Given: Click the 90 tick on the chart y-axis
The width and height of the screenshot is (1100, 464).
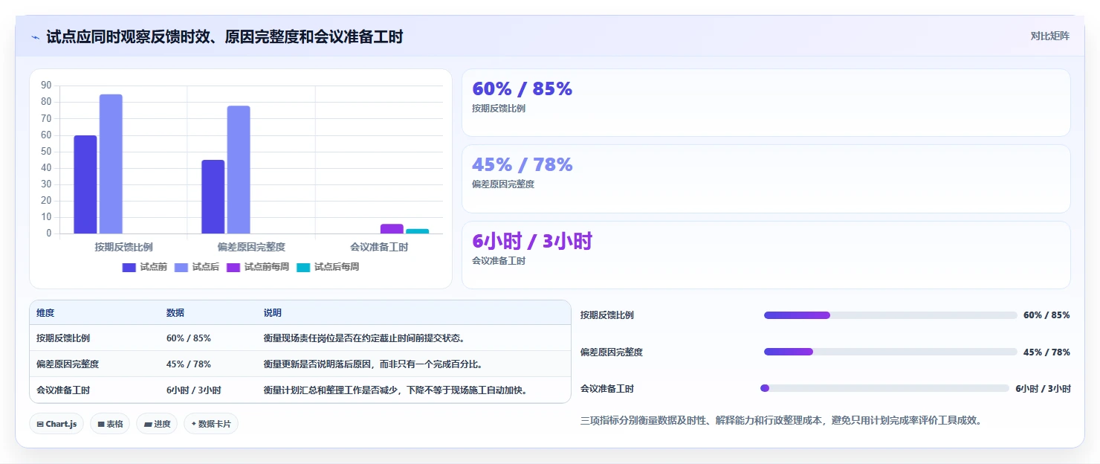Looking at the screenshot, I should (46, 86).
